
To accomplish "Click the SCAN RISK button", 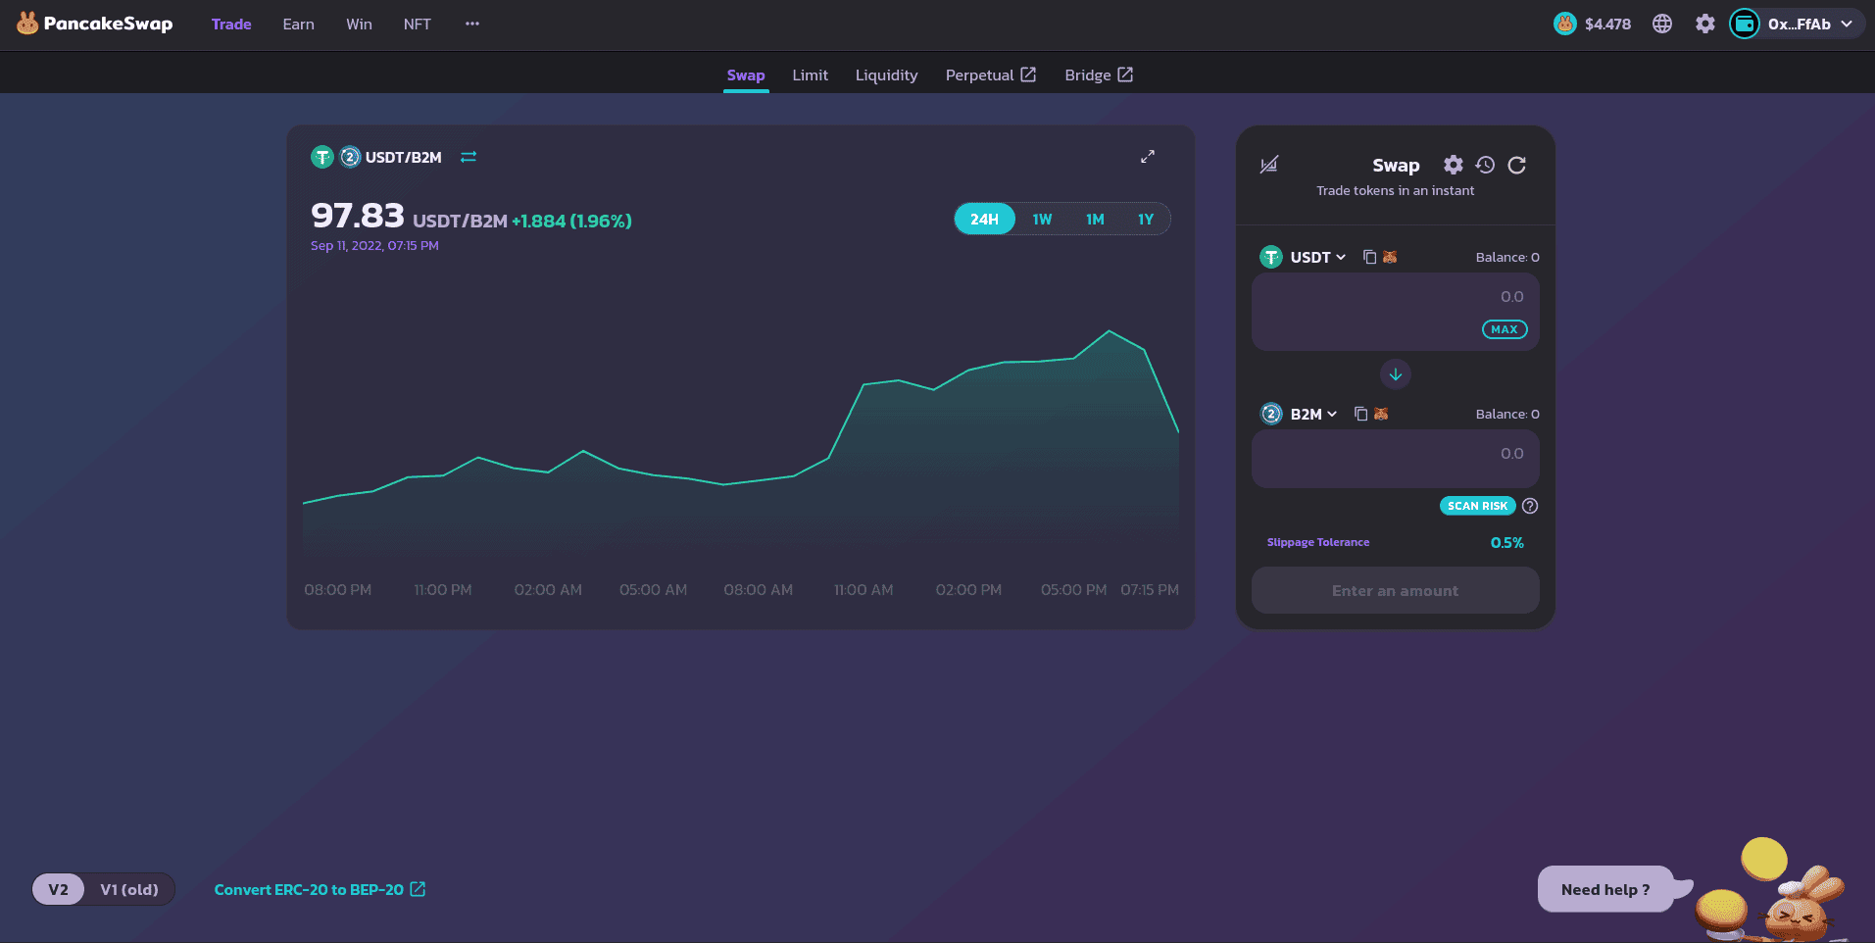I will click(x=1478, y=506).
